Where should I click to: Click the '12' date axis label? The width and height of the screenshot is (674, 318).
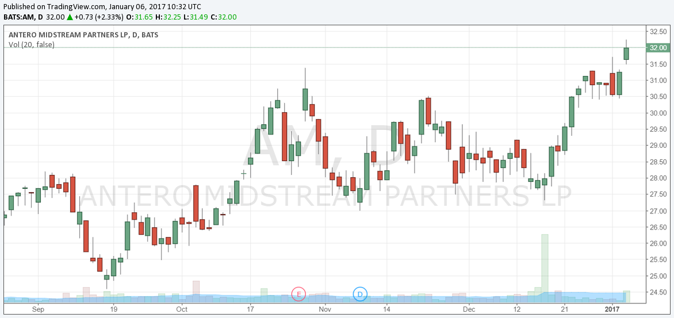point(517,309)
